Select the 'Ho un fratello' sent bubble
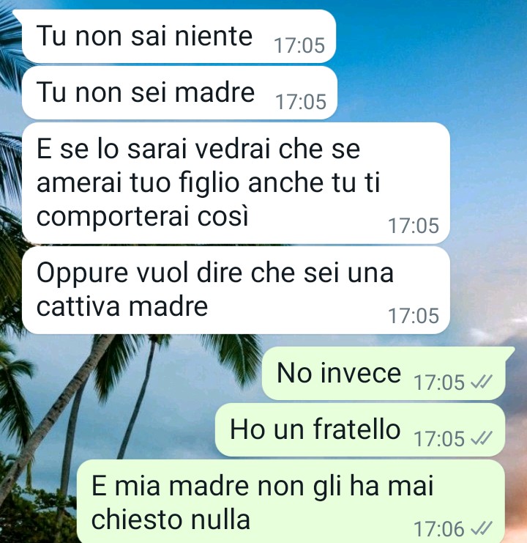The width and height of the screenshot is (527, 543). coord(360,429)
